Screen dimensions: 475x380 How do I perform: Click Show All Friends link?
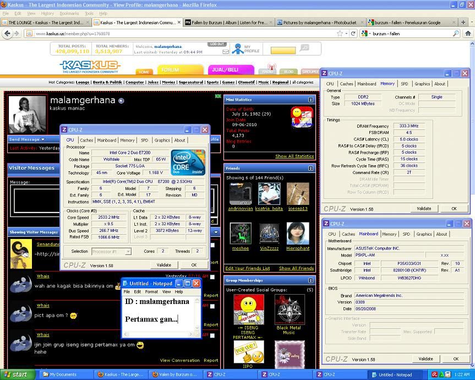point(296,269)
